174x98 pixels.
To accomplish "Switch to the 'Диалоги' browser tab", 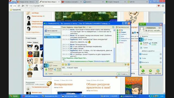I will tap(94, 2).
